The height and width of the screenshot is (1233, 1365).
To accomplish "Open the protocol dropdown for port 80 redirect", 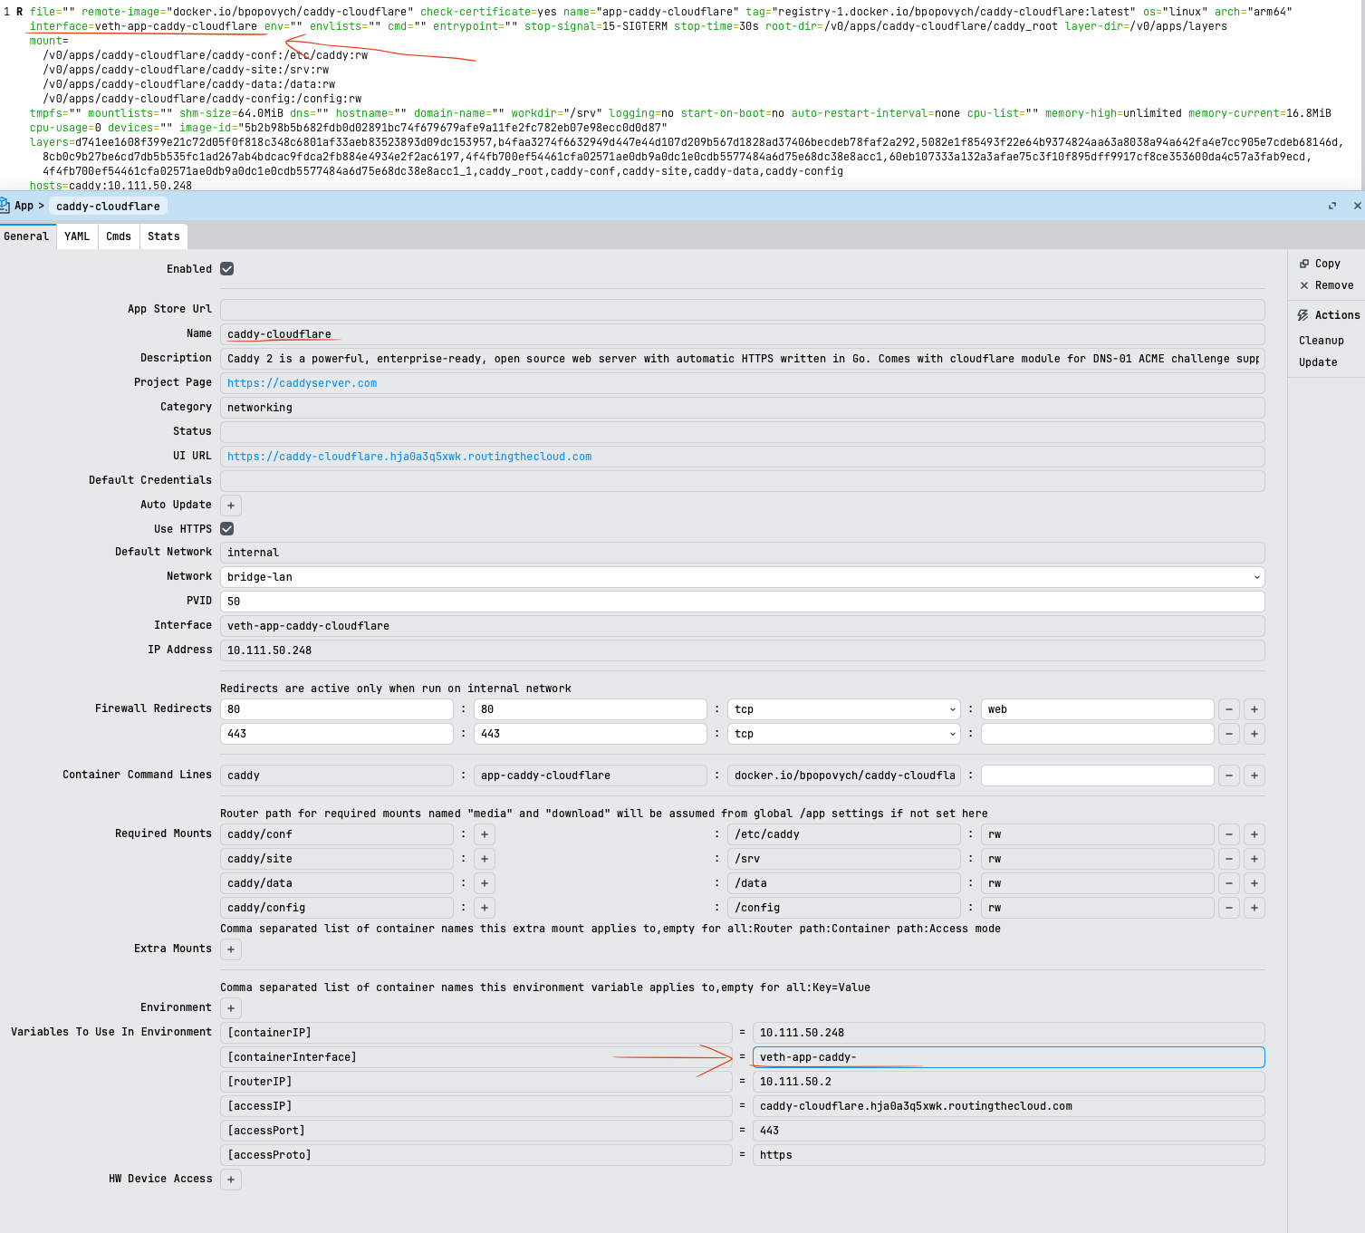I will (x=844, y=709).
